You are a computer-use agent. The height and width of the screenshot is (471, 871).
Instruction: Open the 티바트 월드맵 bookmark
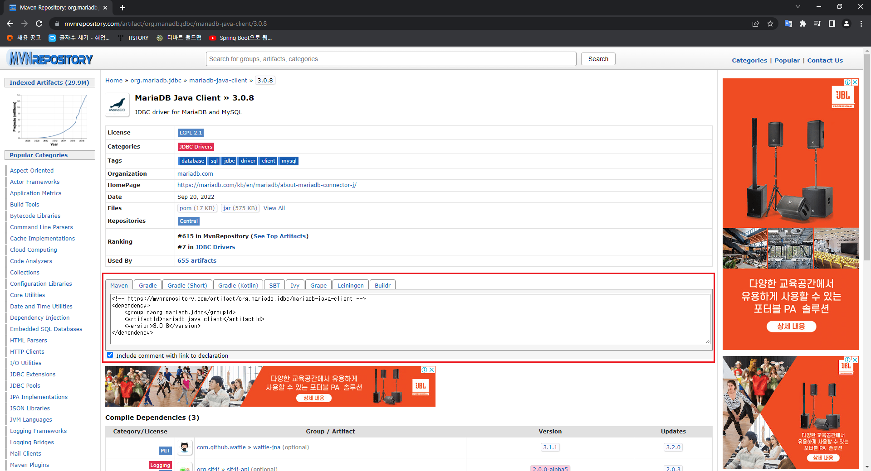[179, 38]
